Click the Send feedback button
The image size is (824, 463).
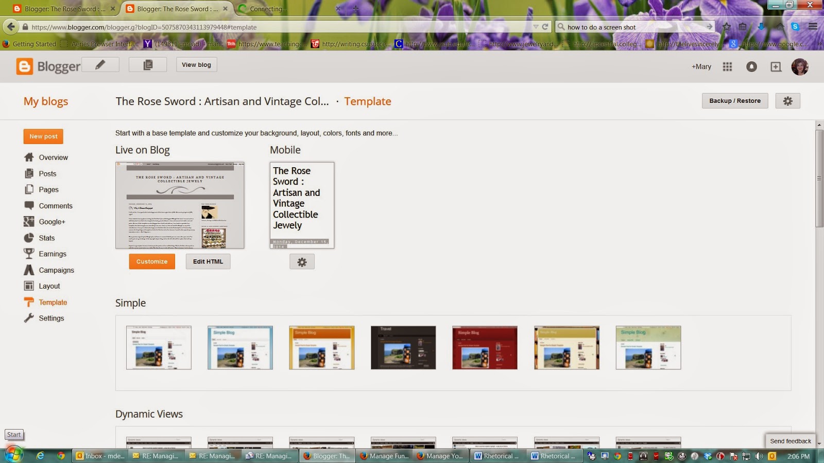click(x=791, y=441)
